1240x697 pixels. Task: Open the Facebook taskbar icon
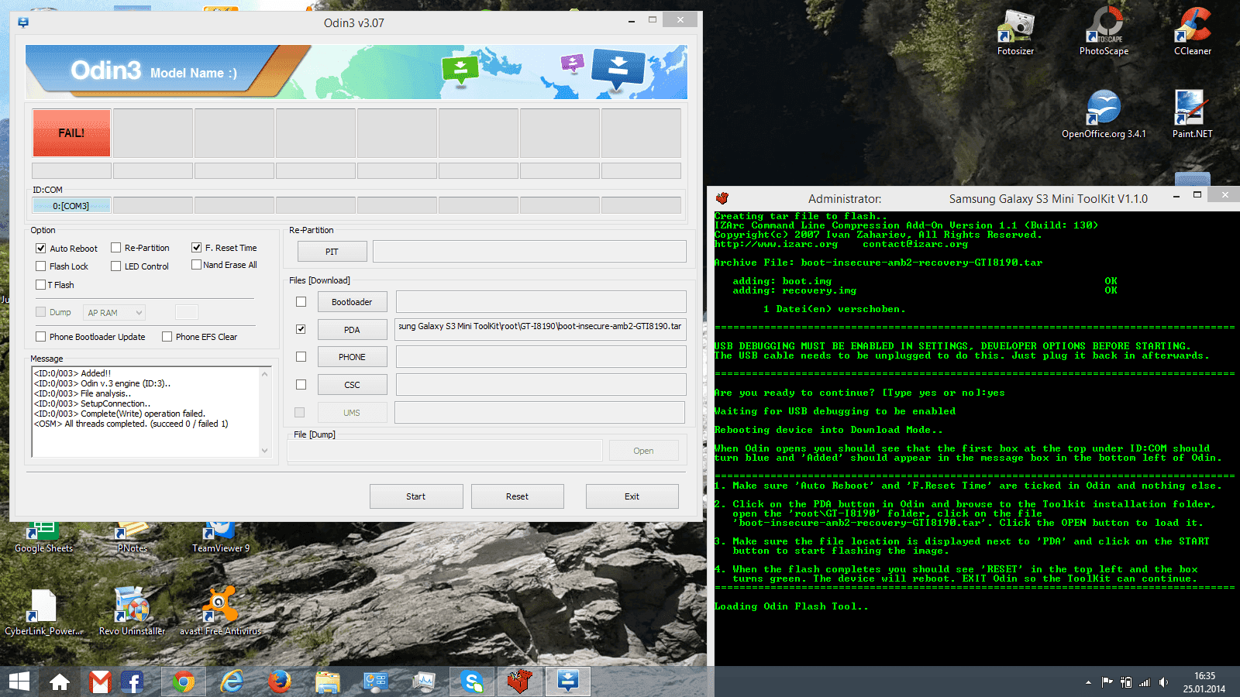point(132,682)
